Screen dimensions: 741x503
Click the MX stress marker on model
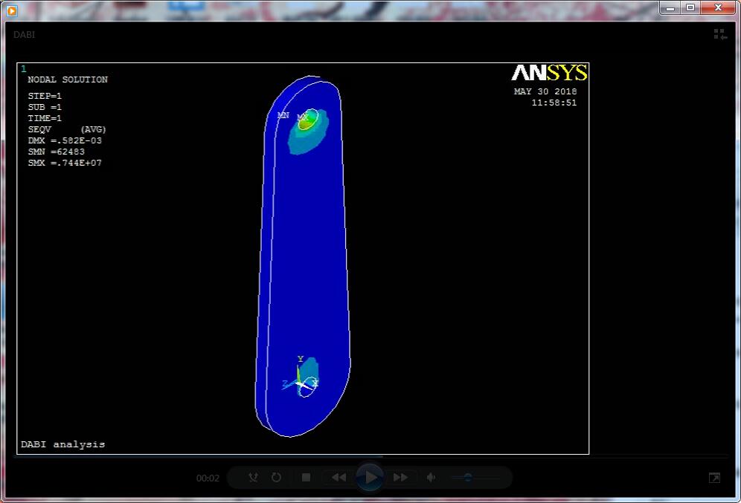click(x=302, y=117)
